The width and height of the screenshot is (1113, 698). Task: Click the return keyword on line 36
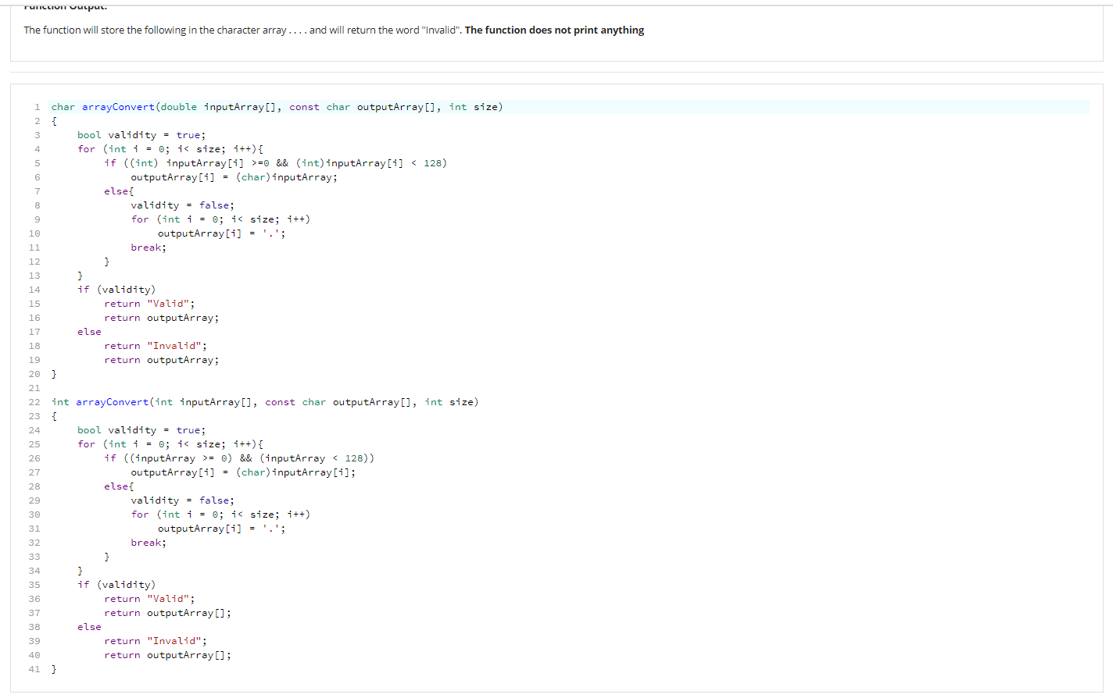tap(122, 598)
